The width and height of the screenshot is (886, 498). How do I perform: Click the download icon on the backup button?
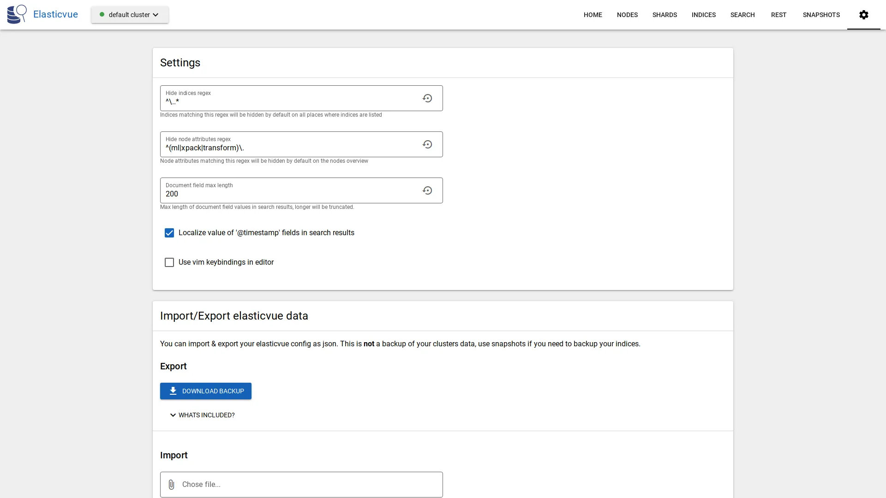tap(173, 391)
